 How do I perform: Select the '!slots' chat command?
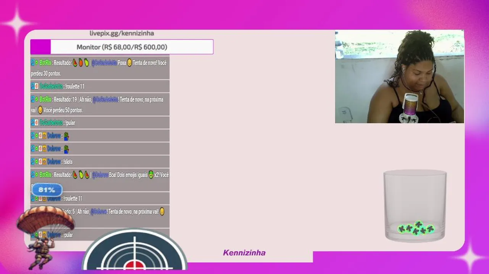[x=68, y=162]
